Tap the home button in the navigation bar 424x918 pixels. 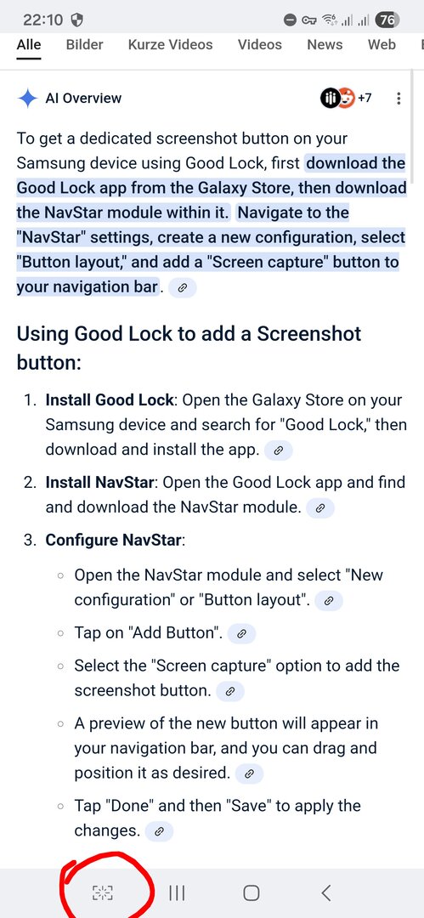point(252,892)
